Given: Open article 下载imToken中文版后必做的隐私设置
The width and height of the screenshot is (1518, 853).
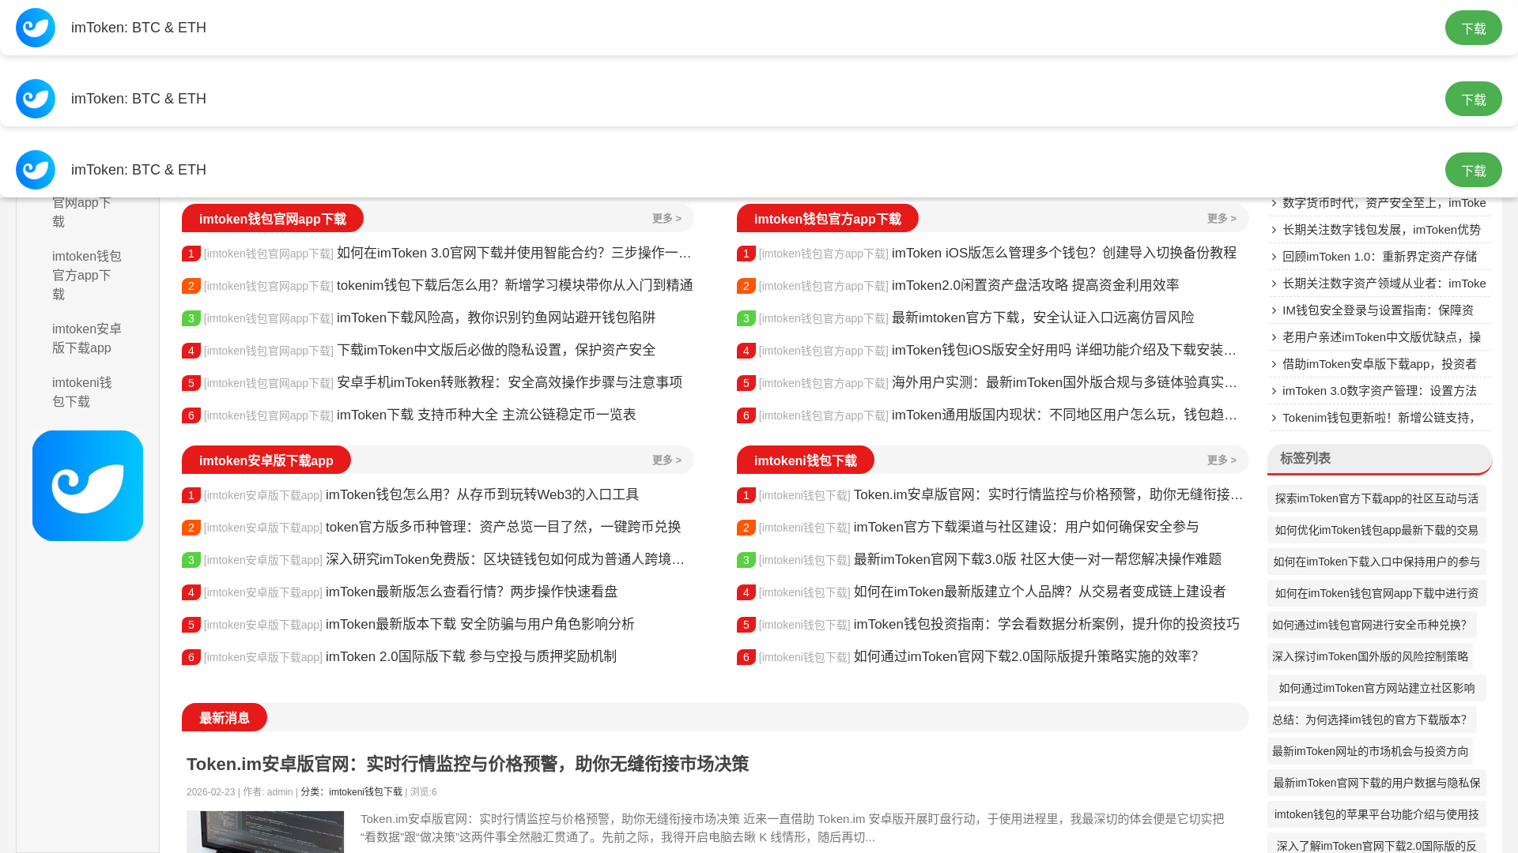Looking at the screenshot, I should 496,350.
